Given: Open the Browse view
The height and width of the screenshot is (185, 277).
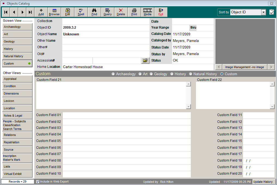Looking at the screenshot, I should coord(54,12).
